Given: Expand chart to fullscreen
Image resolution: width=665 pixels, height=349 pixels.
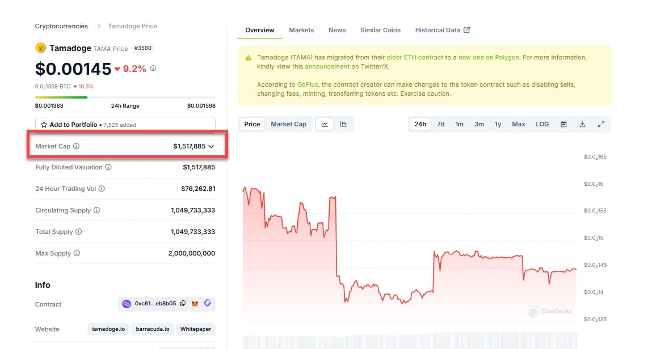Looking at the screenshot, I should [601, 124].
